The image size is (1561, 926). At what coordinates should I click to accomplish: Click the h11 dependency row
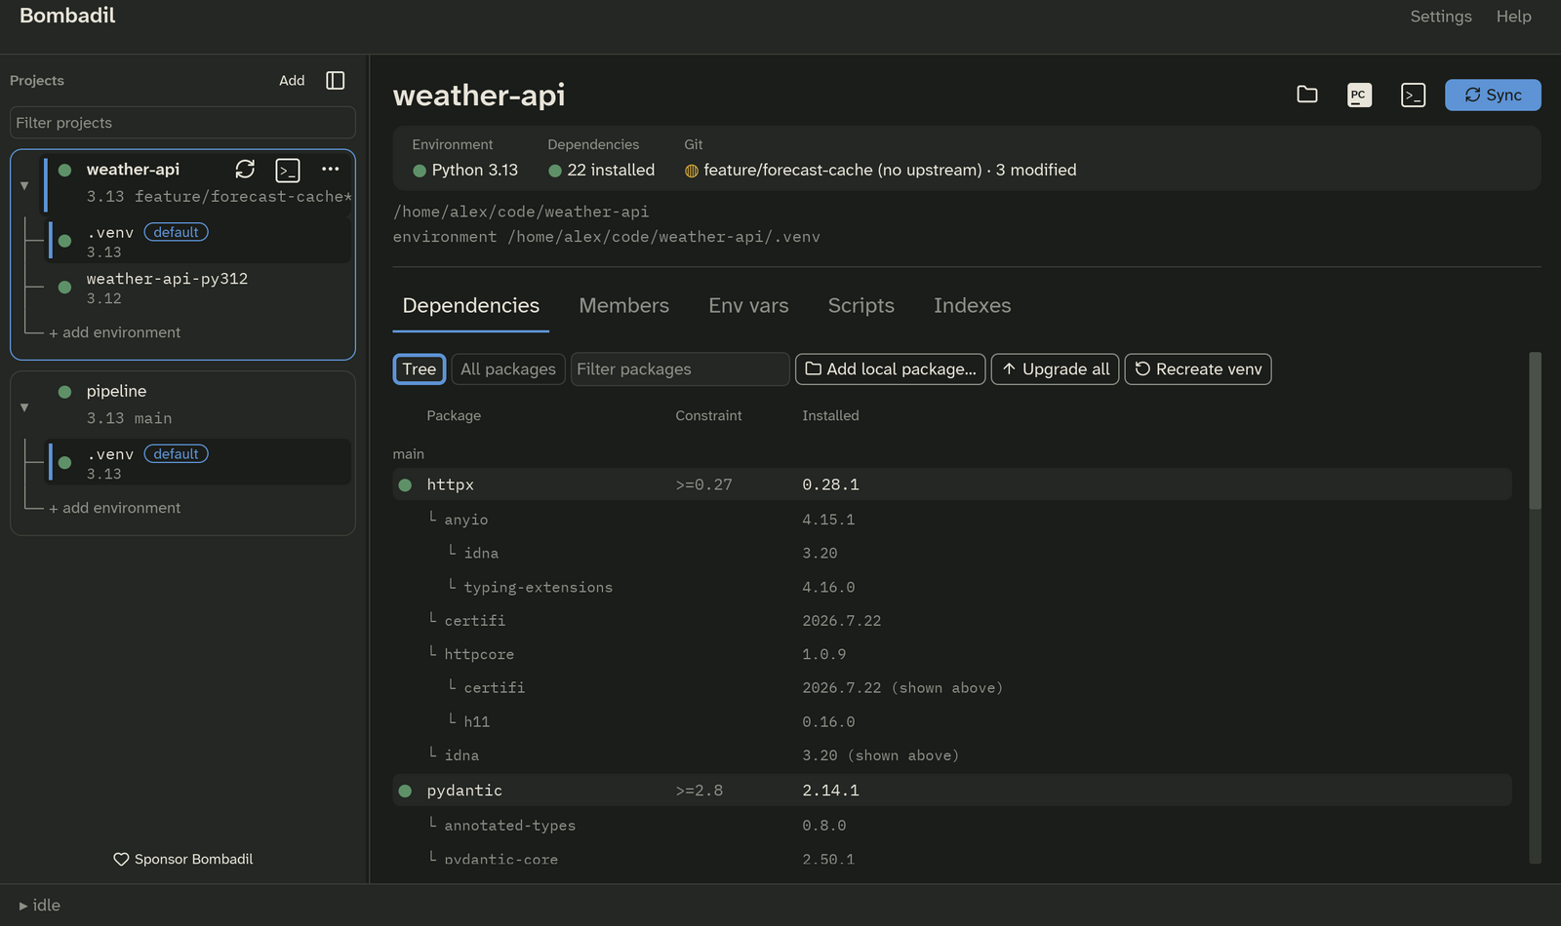pyautogui.click(x=952, y=721)
